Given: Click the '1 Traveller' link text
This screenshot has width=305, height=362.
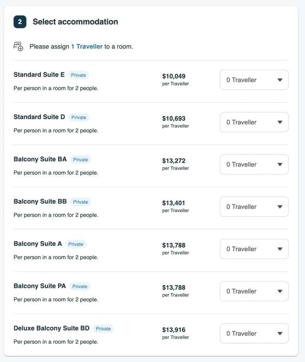Looking at the screenshot, I should point(86,47).
